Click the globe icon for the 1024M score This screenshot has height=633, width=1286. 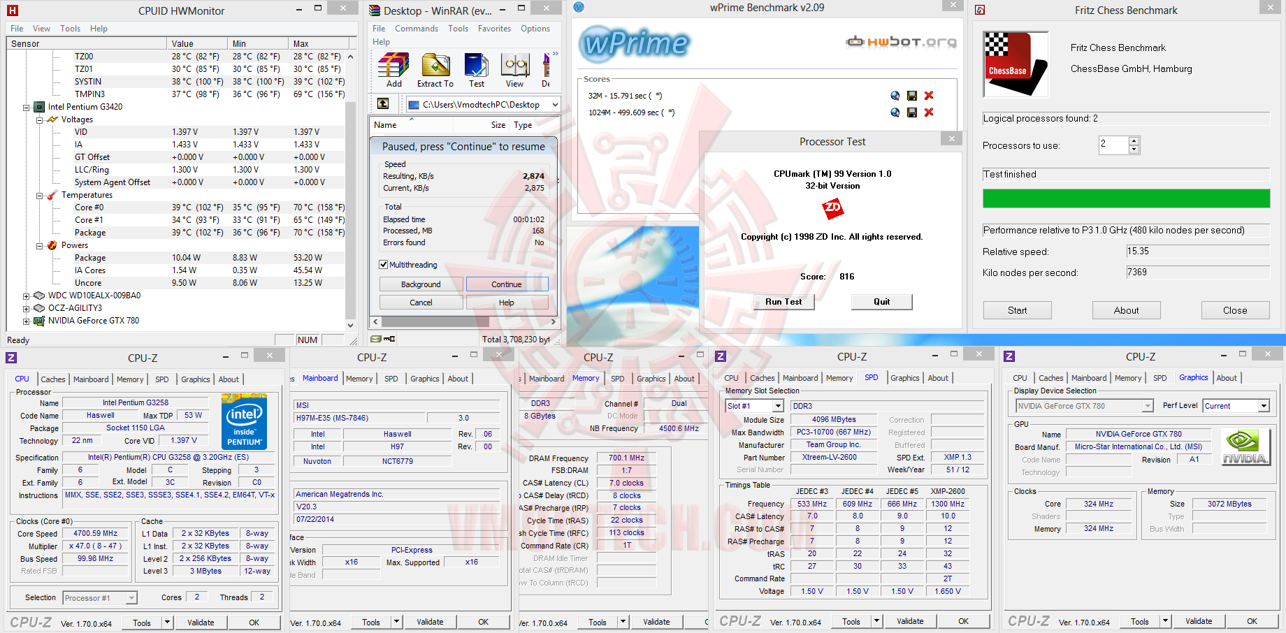pyautogui.click(x=895, y=112)
